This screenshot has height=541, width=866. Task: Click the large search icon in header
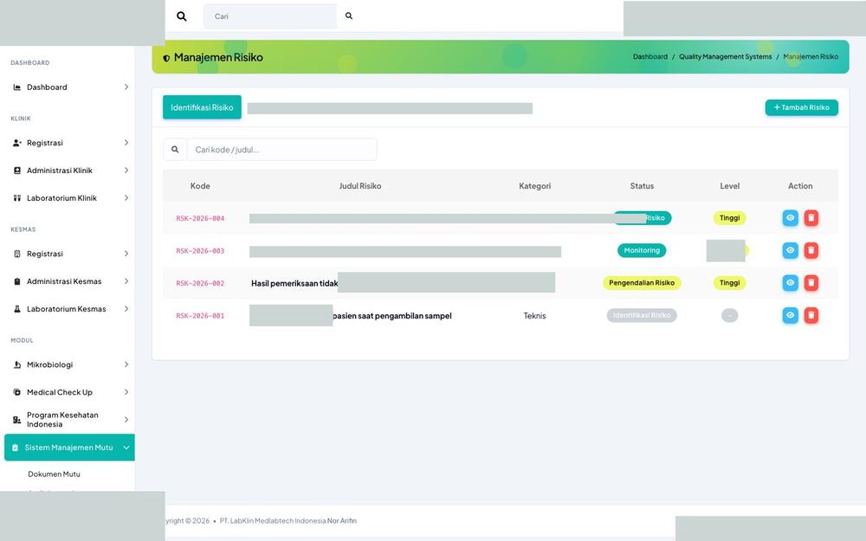[x=182, y=16]
